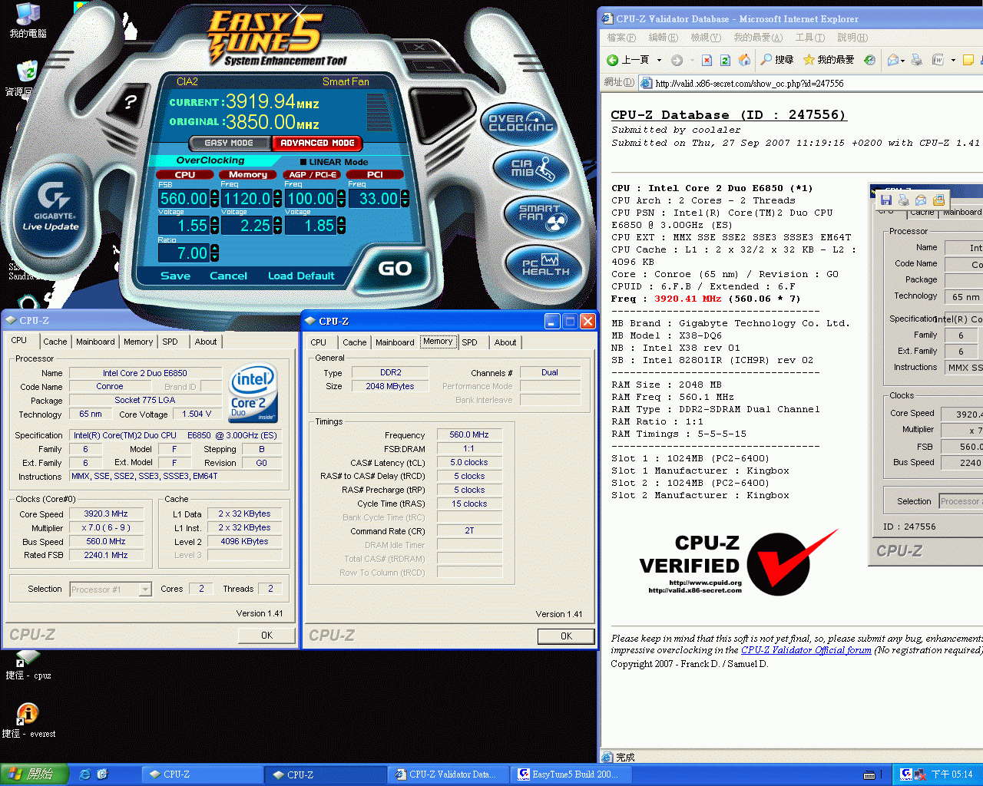Click the question mark help button in EasyTune5
This screenshot has height=786, width=983.
coord(131,101)
